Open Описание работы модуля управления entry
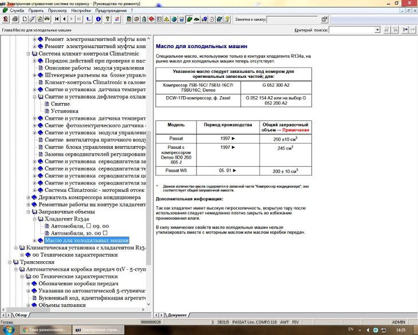Image resolution: width=418 pixels, height=335 pixels. click(94, 68)
